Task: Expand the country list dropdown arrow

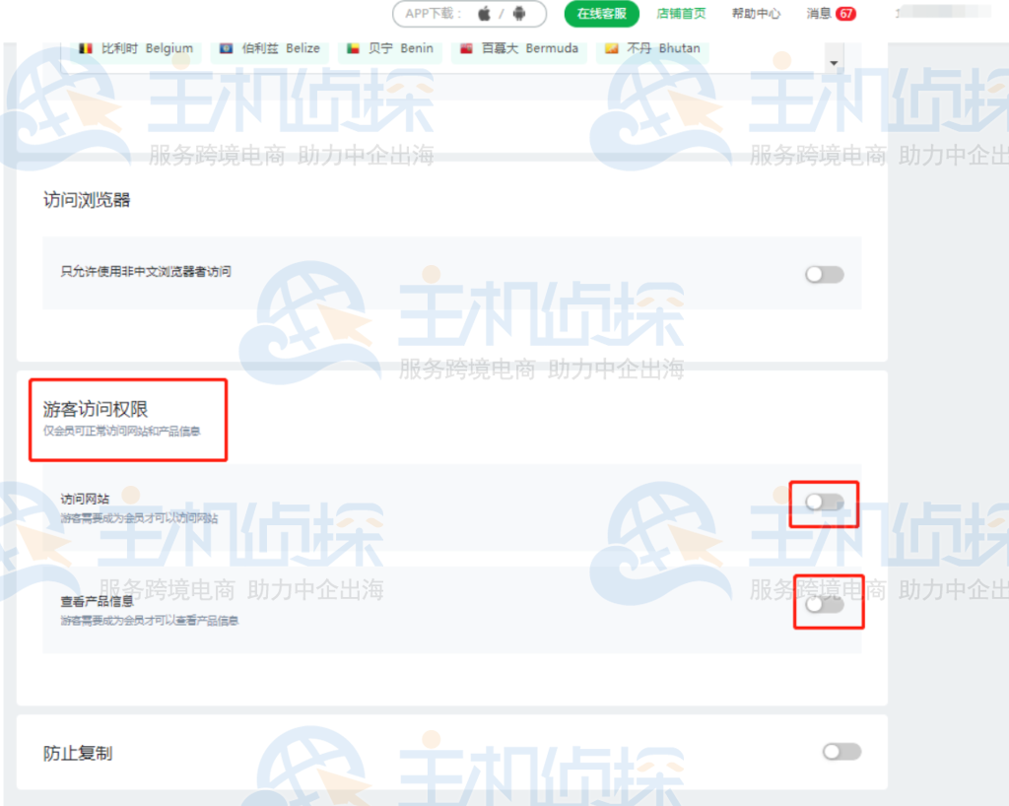Action: 834,63
